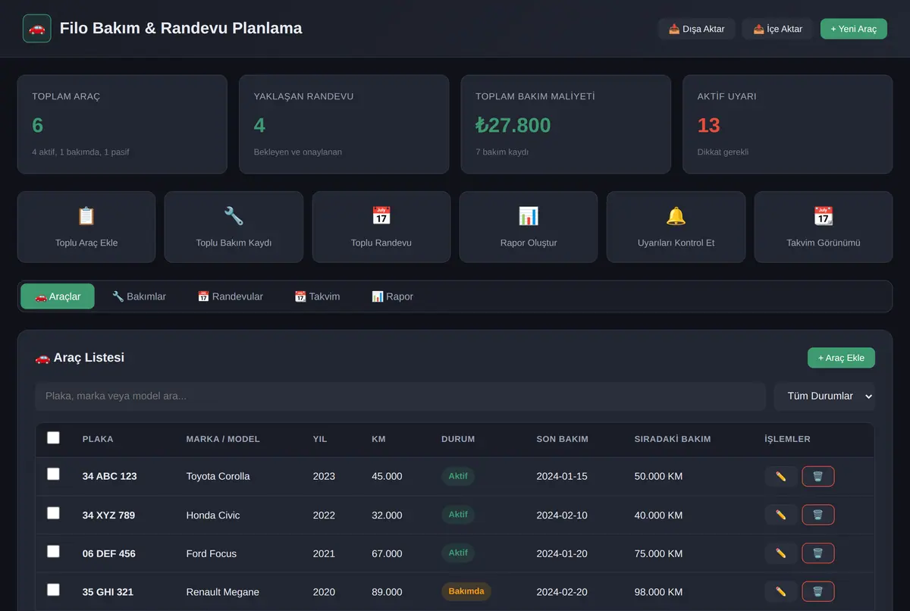Select the Araçlar tab
The height and width of the screenshot is (611, 910).
(x=58, y=296)
